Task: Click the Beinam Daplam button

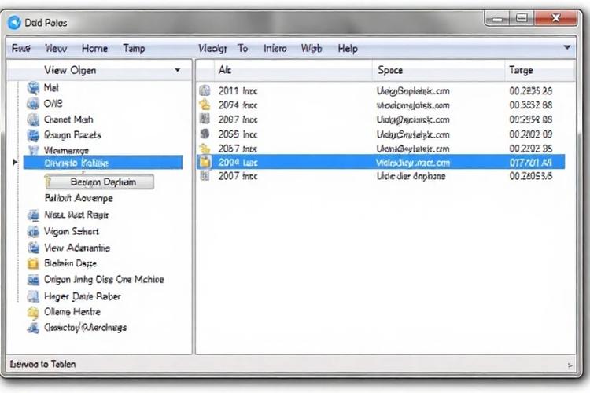Action: tap(102, 182)
